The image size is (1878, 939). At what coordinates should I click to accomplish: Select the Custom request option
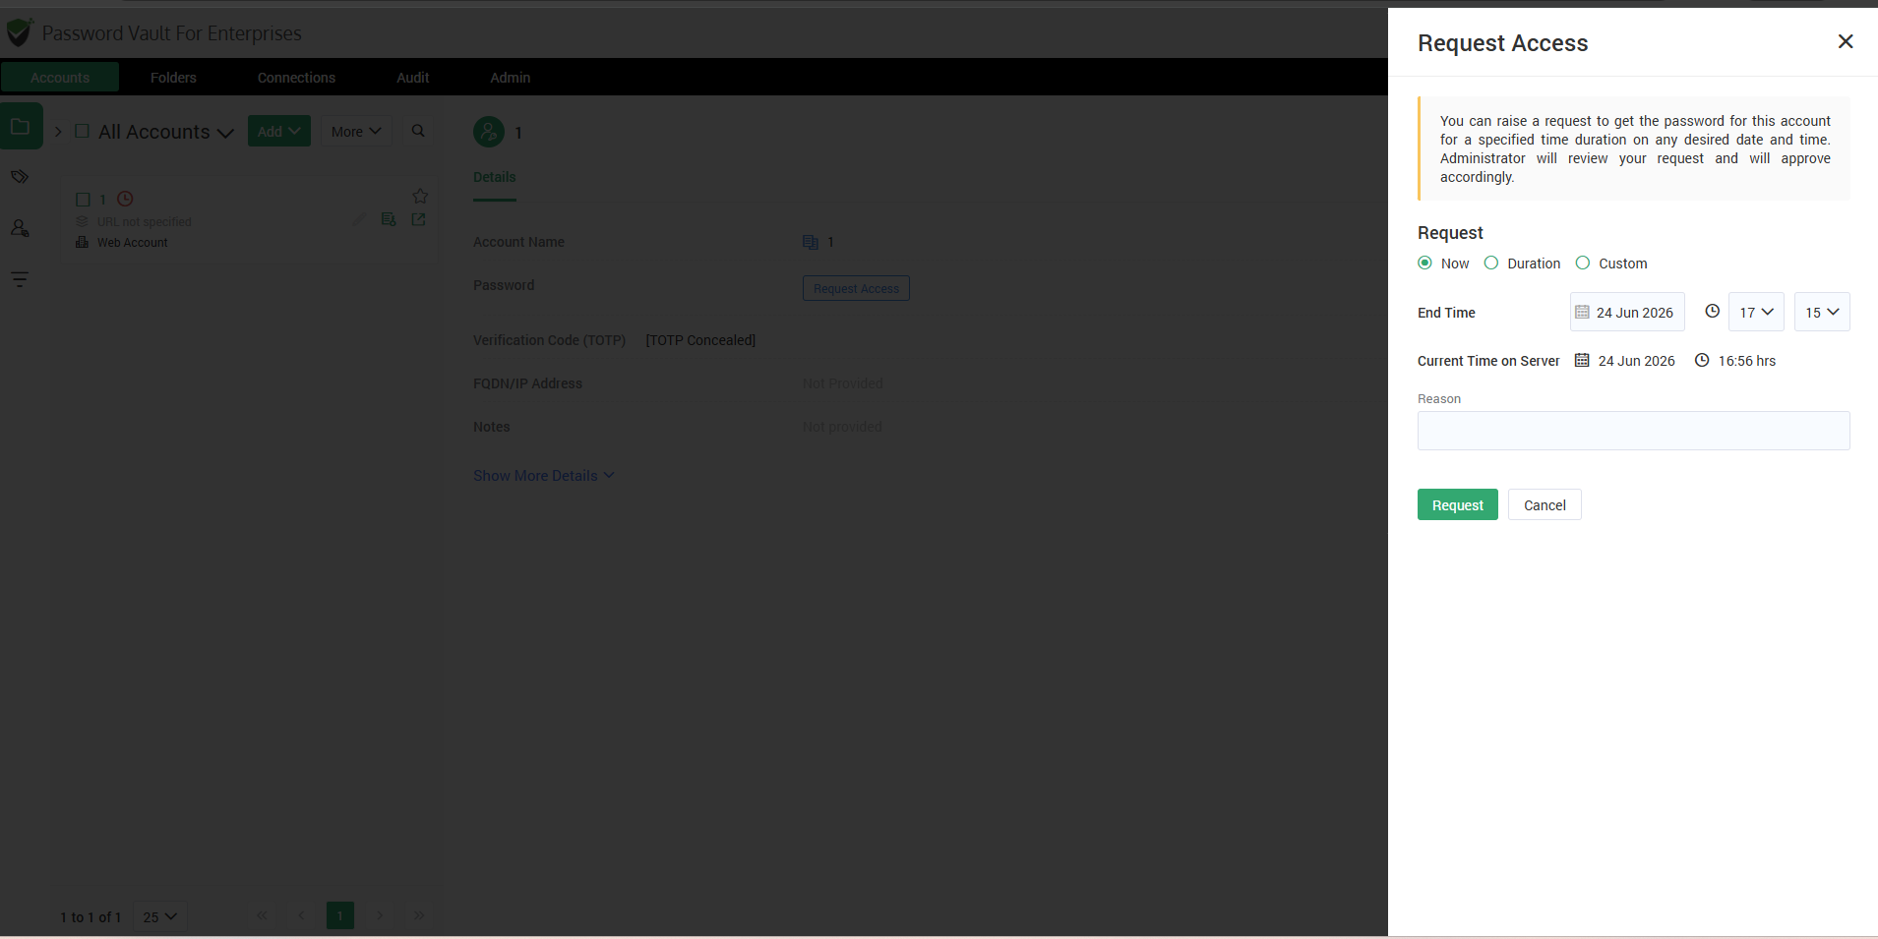coord(1583,263)
